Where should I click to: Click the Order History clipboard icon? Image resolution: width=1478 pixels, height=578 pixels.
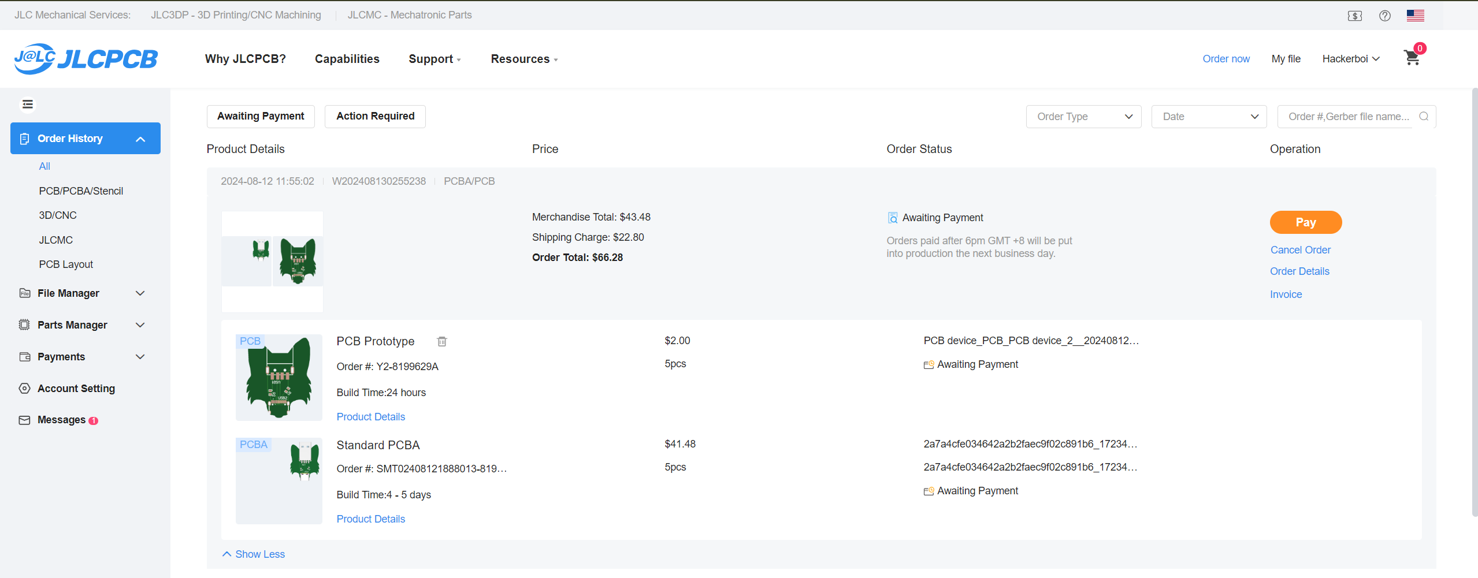(24, 139)
